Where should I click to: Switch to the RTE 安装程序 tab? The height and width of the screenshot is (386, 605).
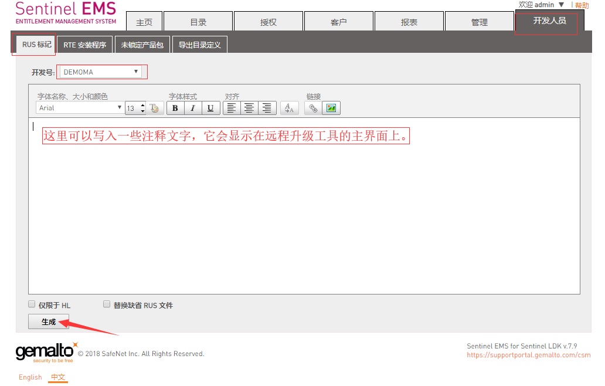(84, 45)
